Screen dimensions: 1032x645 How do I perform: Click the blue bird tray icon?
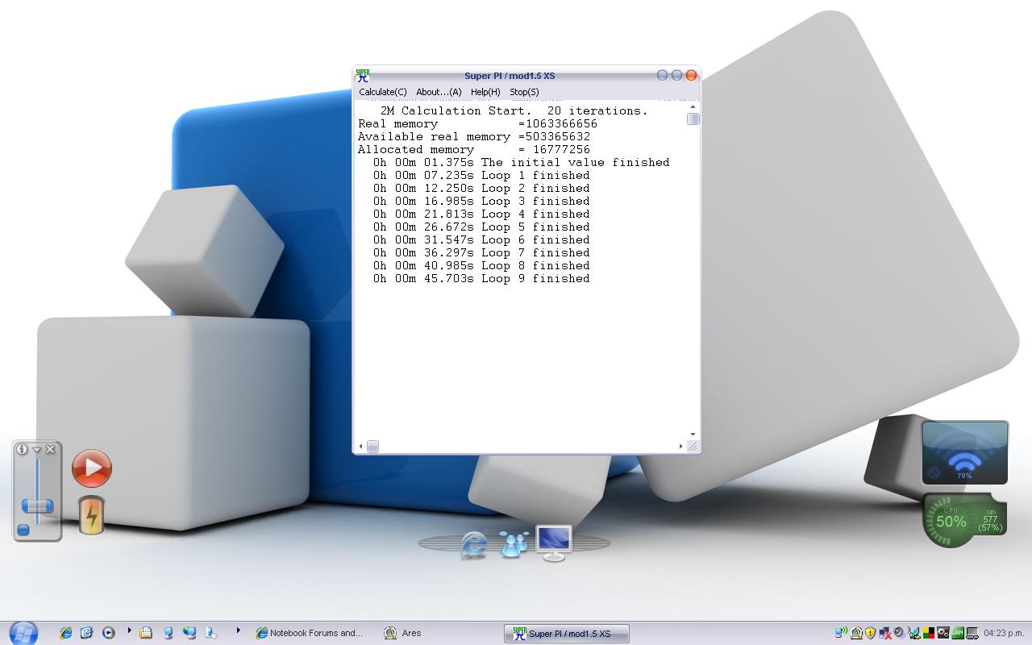point(913,633)
